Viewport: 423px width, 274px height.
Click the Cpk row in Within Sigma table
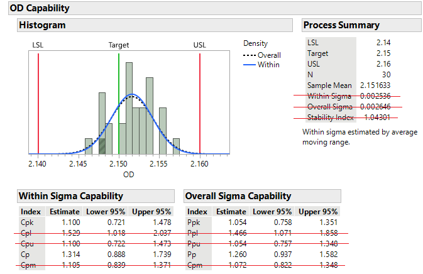pyautogui.click(x=29, y=222)
